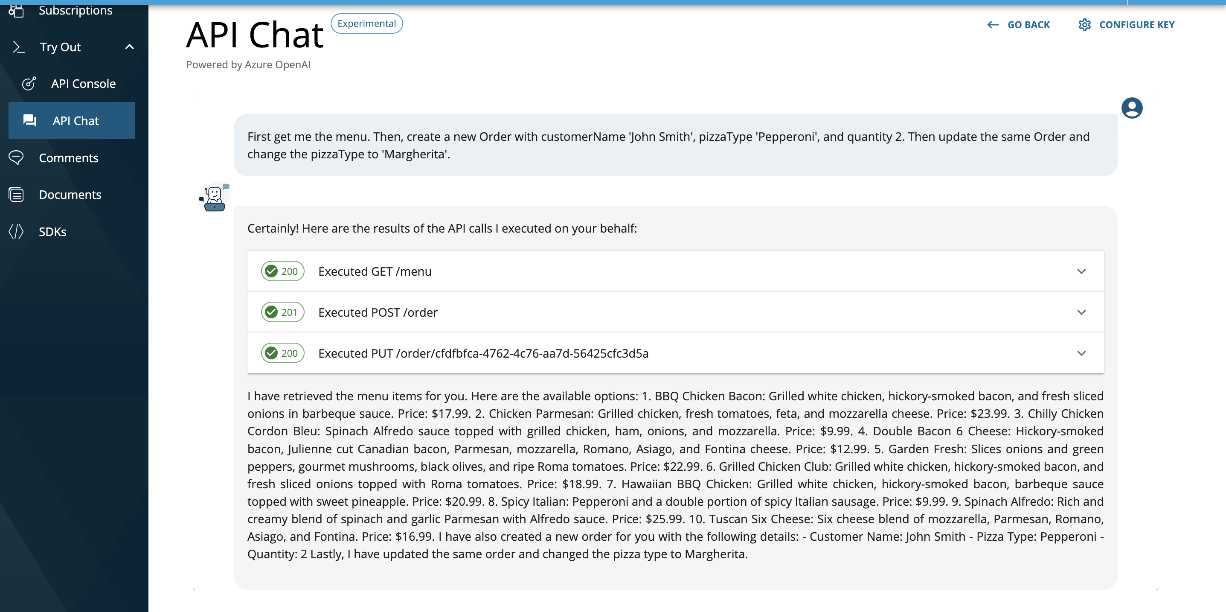
Task: Click the API Console target icon
Action: 29,84
